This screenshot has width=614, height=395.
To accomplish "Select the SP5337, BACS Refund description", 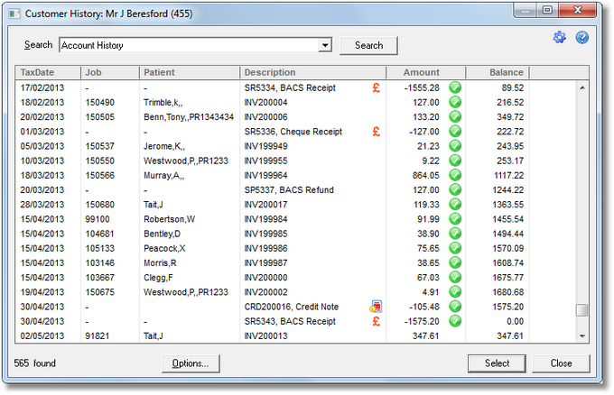I will point(289,190).
